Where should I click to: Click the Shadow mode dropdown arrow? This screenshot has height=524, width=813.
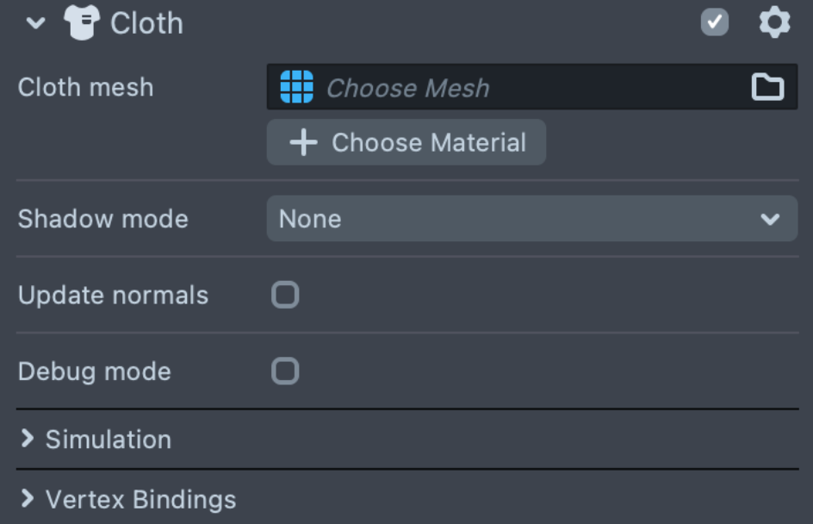coord(770,219)
